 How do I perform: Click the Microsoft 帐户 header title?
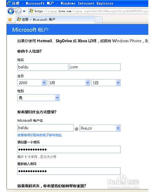[30, 30]
